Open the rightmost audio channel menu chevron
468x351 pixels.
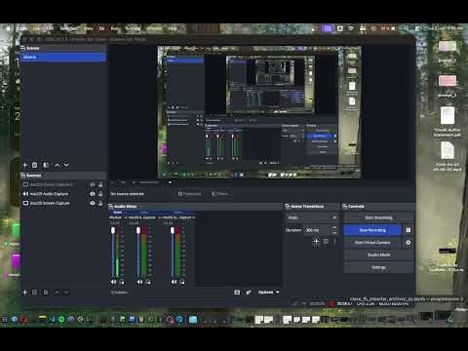tap(193, 217)
